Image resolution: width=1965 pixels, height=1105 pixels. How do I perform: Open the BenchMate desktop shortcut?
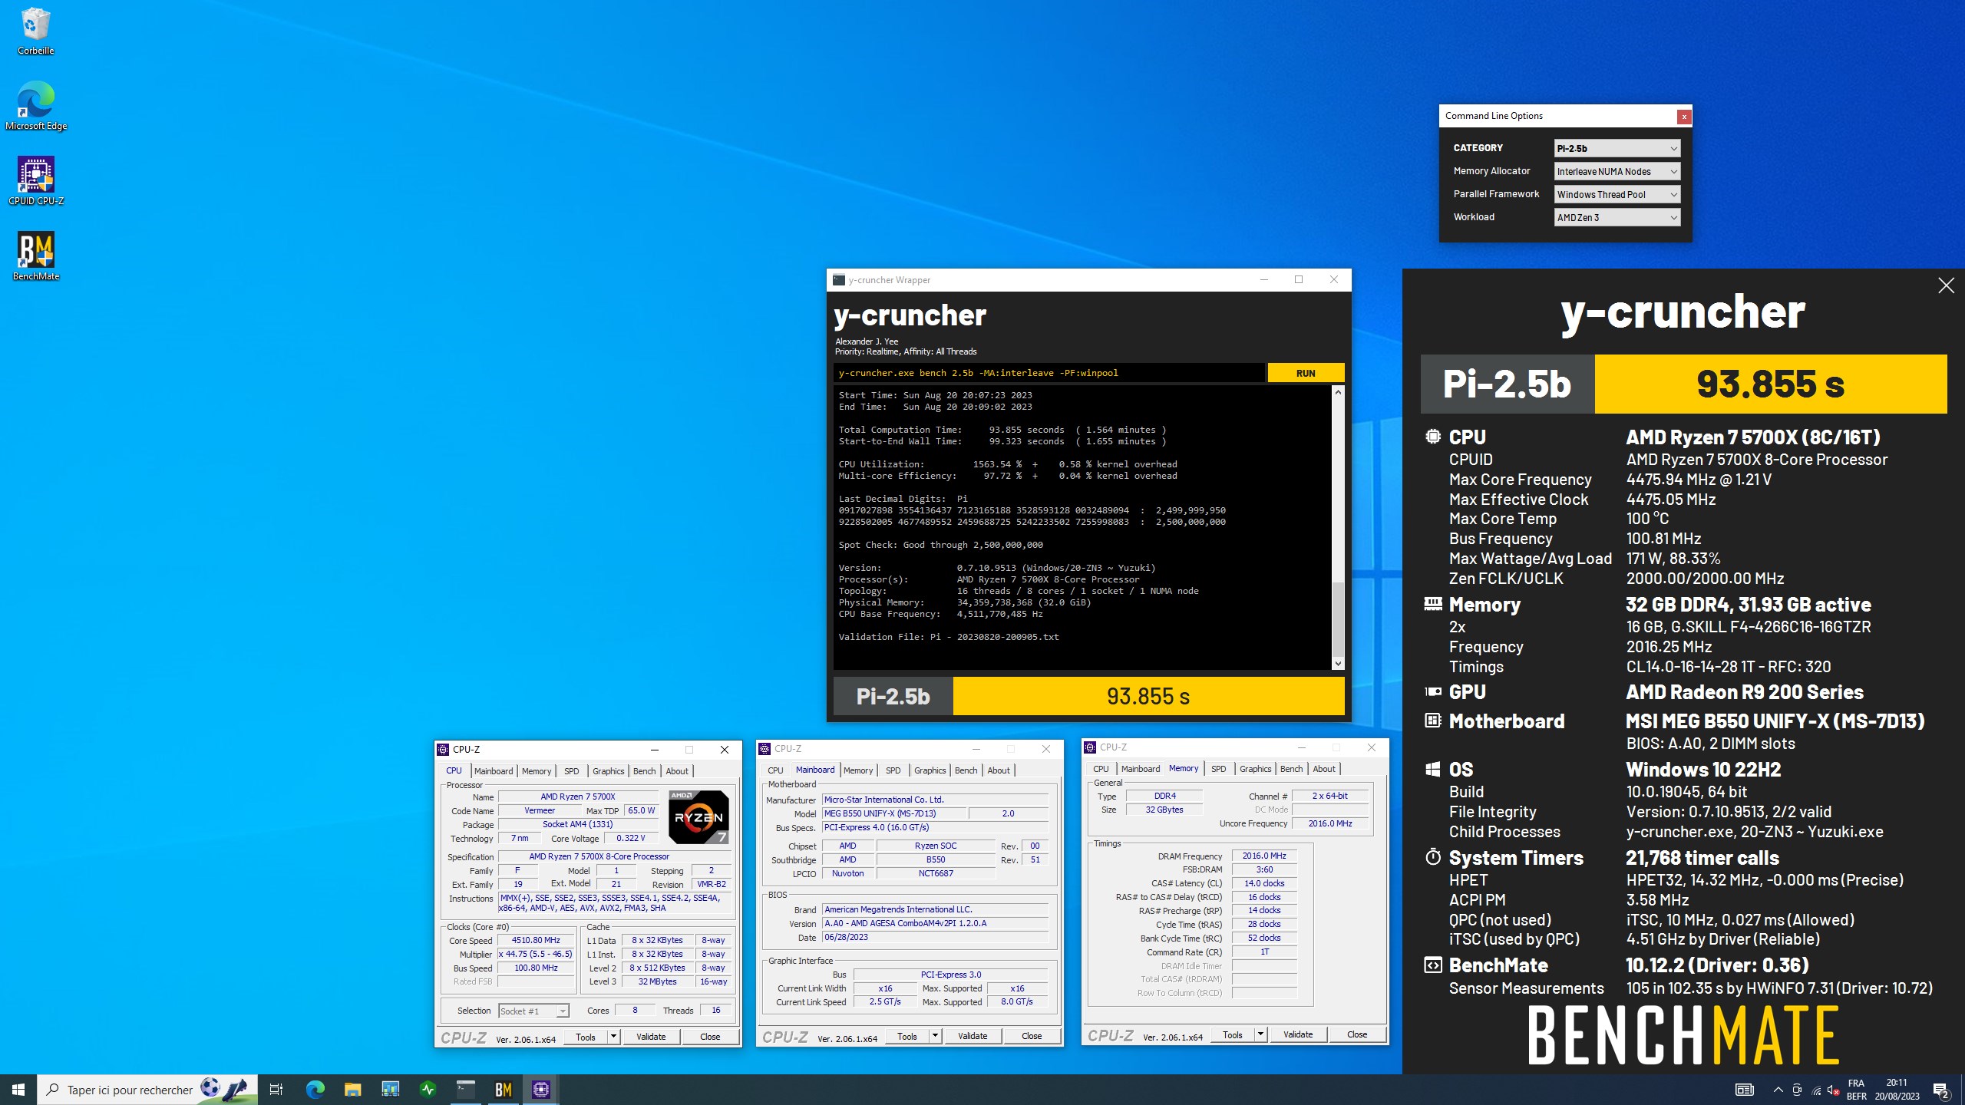click(x=35, y=256)
